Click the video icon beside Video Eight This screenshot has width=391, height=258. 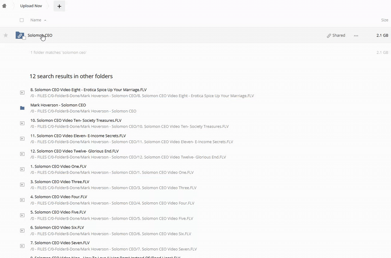tap(22, 93)
